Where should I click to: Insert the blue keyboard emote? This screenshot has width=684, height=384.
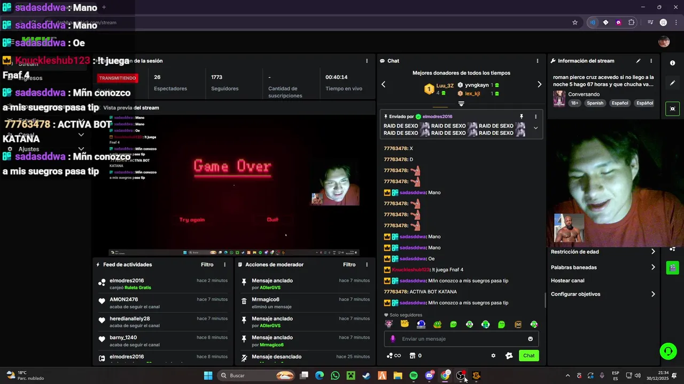click(421, 324)
